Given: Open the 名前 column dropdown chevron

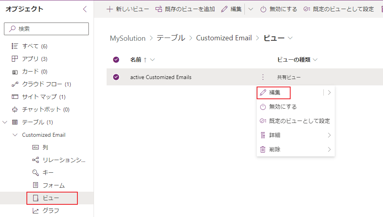Looking at the screenshot, I should [152, 60].
